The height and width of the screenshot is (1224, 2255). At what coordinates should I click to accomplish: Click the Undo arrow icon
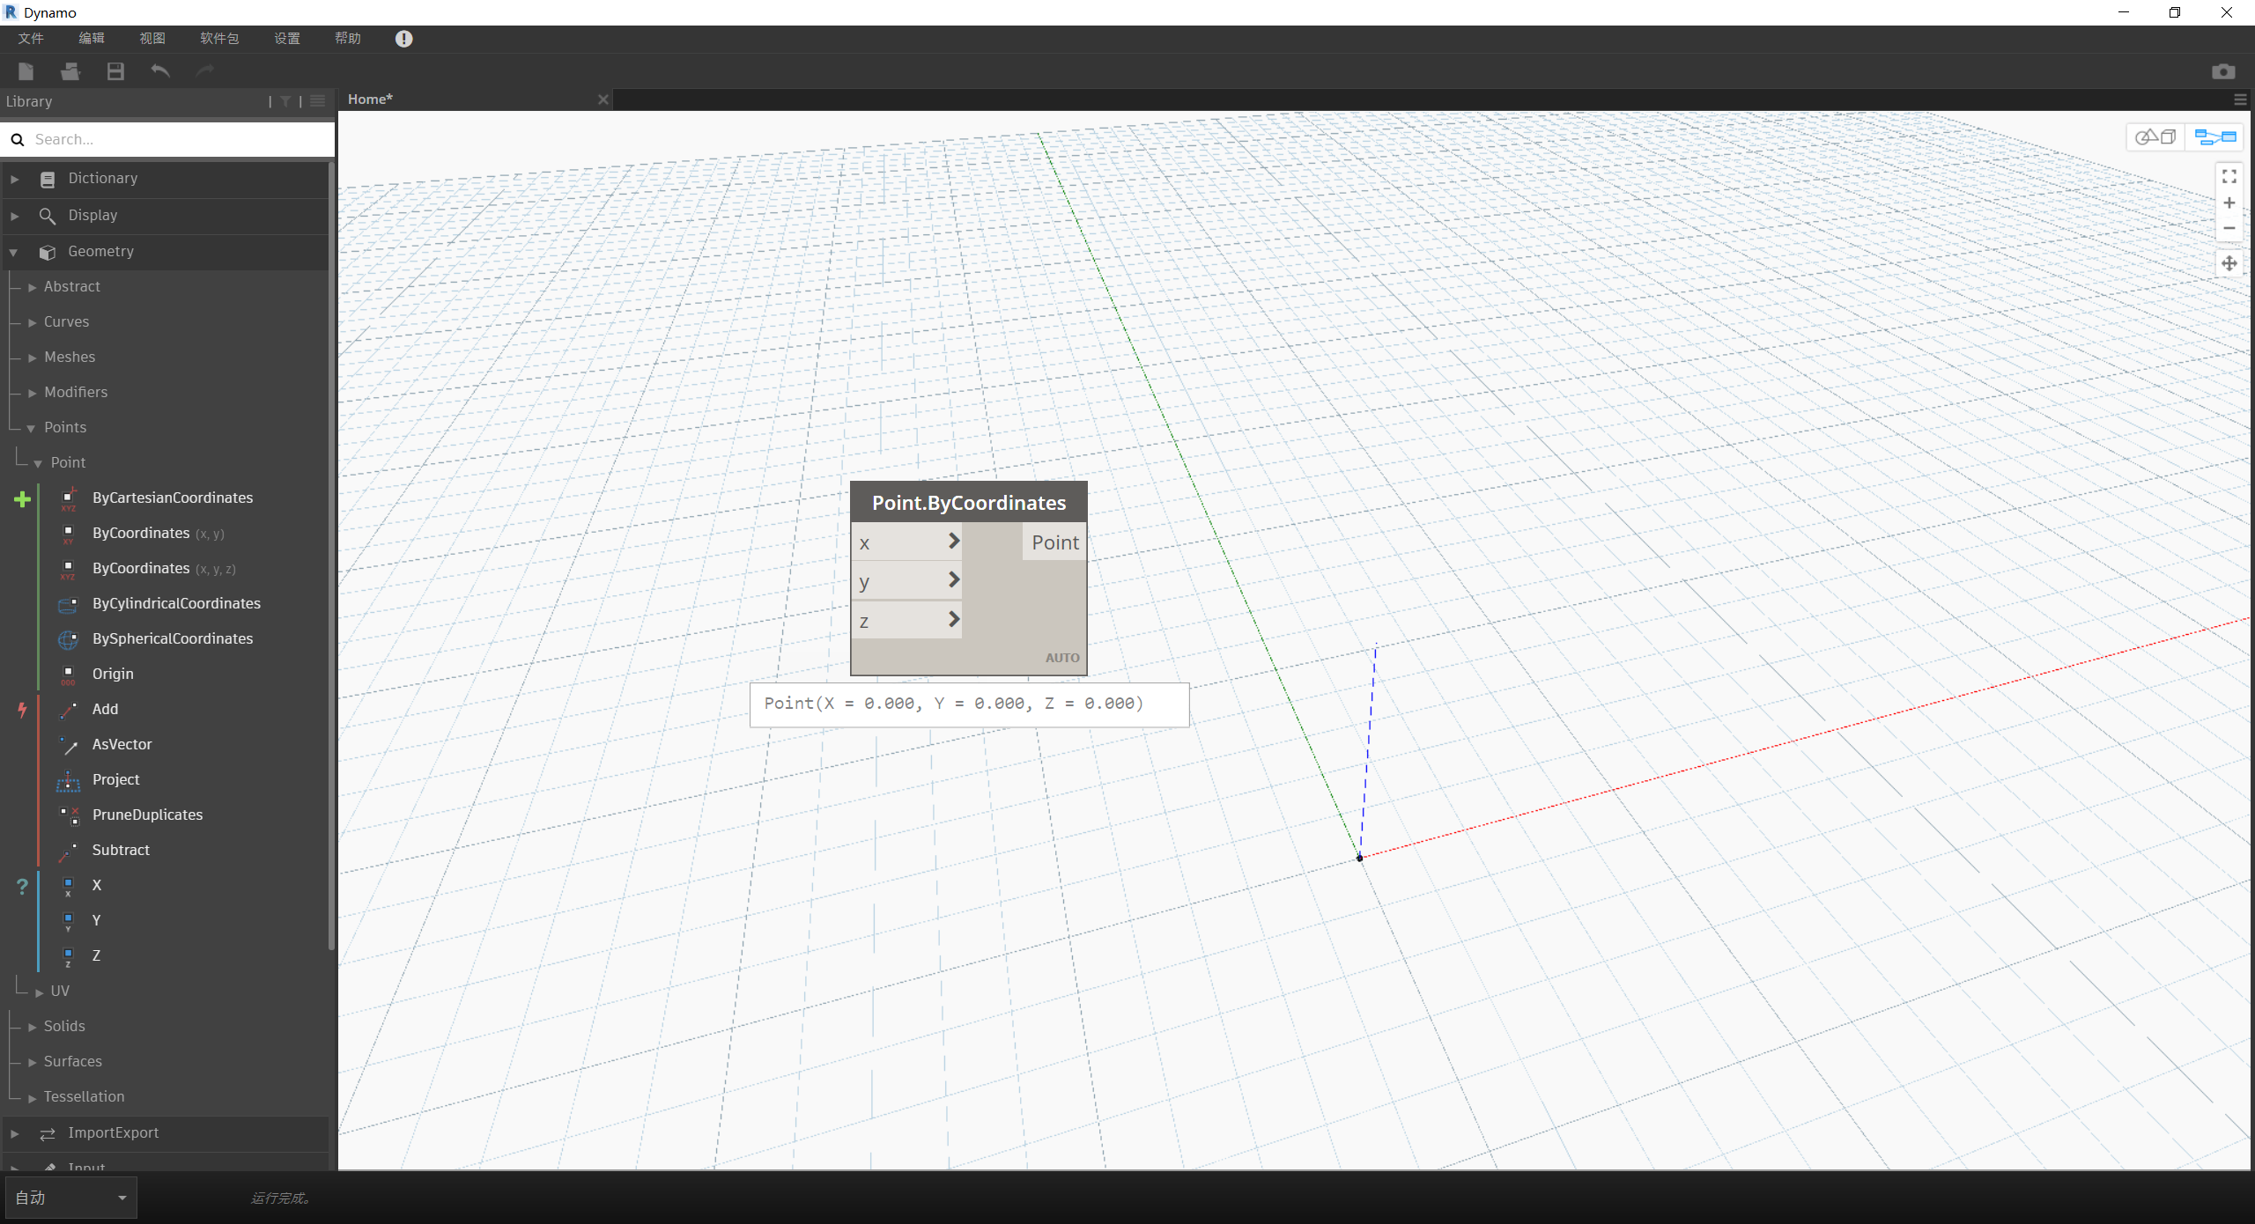click(160, 71)
